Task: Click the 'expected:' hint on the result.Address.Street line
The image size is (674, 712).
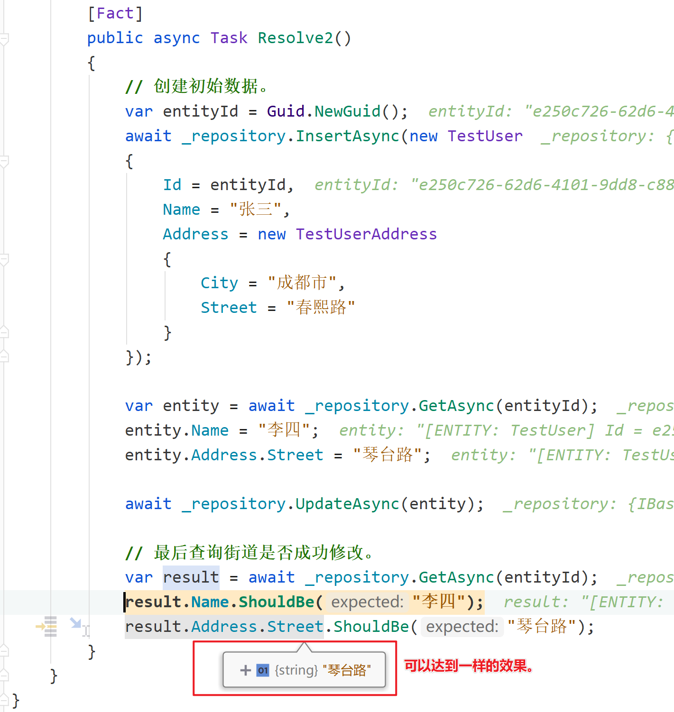Action: [x=462, y=627]
